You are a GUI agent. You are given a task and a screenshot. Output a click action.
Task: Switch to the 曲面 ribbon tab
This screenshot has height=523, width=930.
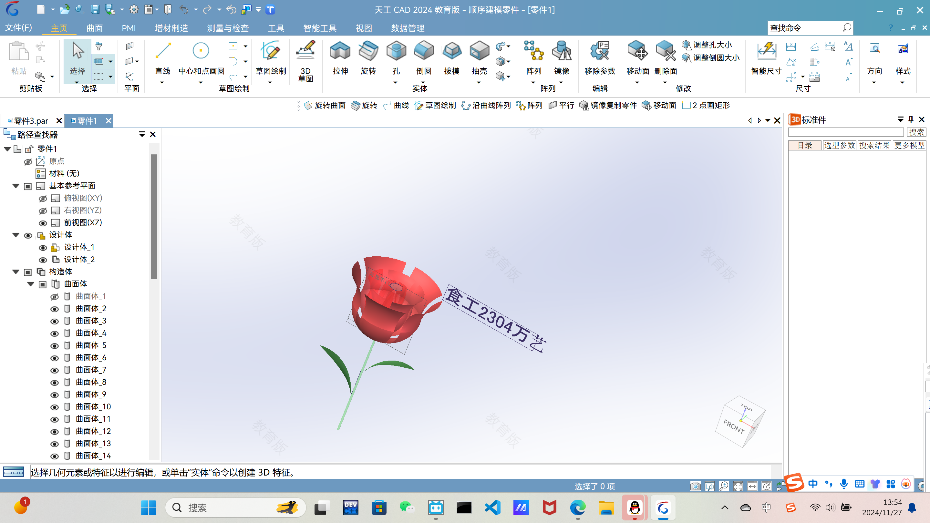point(95,28)
